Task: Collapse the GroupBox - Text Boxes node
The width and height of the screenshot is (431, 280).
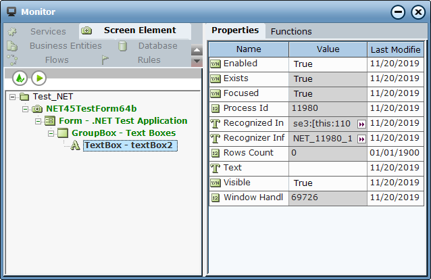Action: 51,133
